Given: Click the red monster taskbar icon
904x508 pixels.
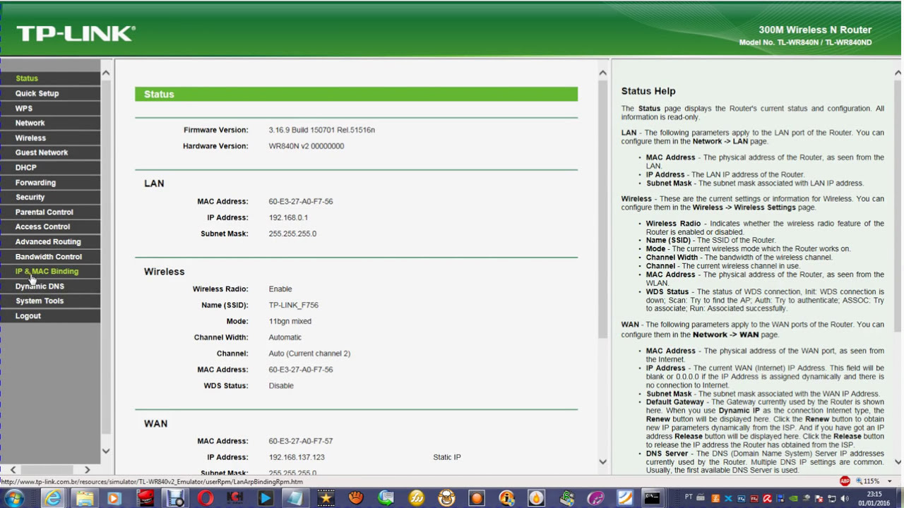Looking at the screenshot, I should pos(145,499).
